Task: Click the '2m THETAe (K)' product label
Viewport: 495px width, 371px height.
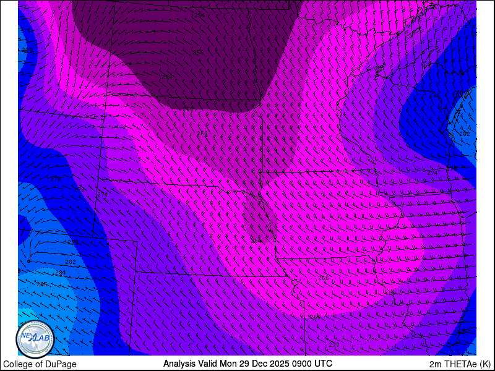Action: click(460, 364)
